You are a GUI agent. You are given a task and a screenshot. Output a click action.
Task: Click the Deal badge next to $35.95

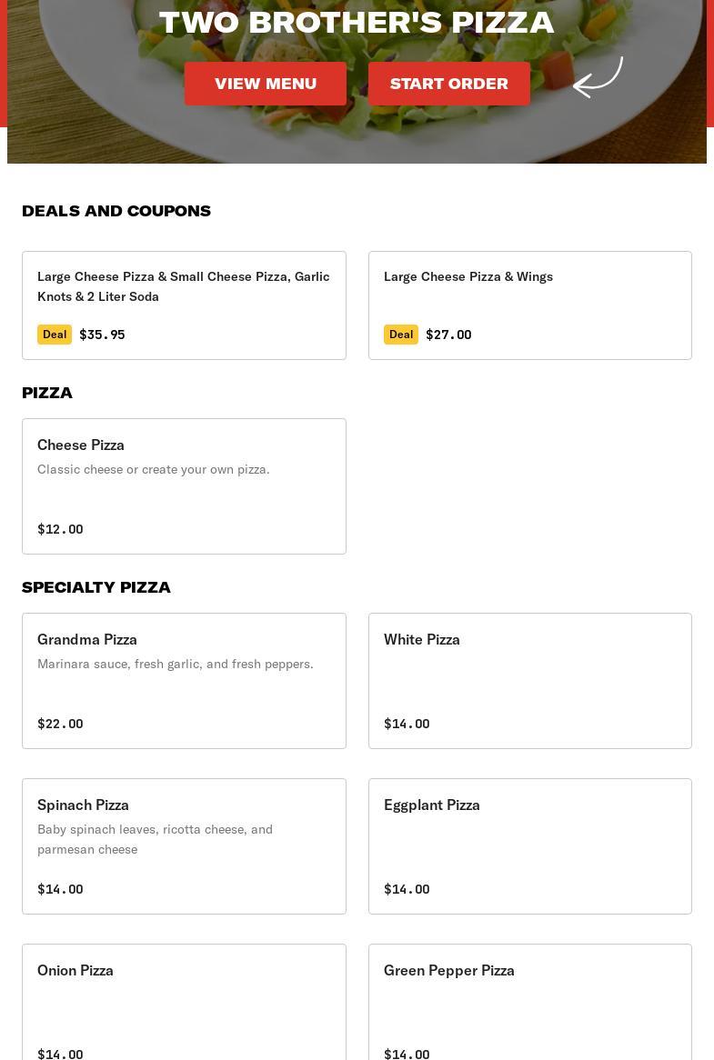point(54,335)
